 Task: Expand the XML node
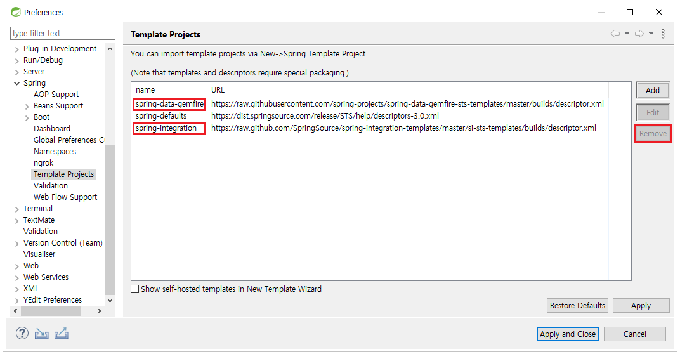17,289
